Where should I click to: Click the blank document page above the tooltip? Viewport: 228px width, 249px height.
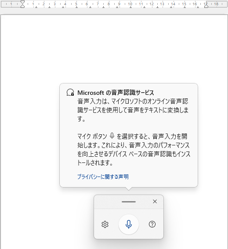click(114, 47)
